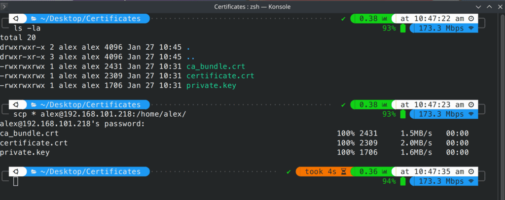Click the 'Certificates : zsh — Konsole' title bar

tap(252, 6)
